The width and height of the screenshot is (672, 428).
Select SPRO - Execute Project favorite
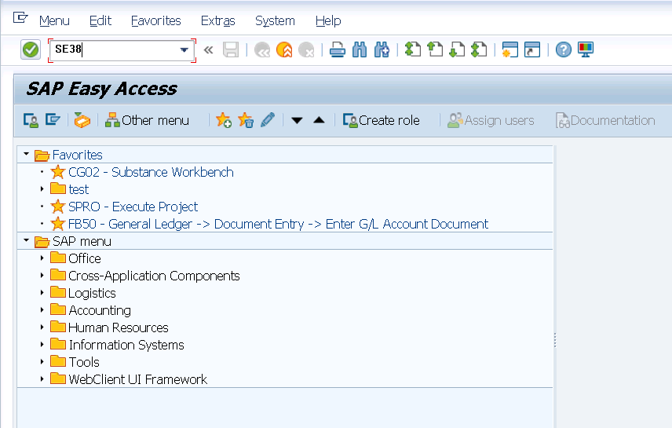[133, 207]
